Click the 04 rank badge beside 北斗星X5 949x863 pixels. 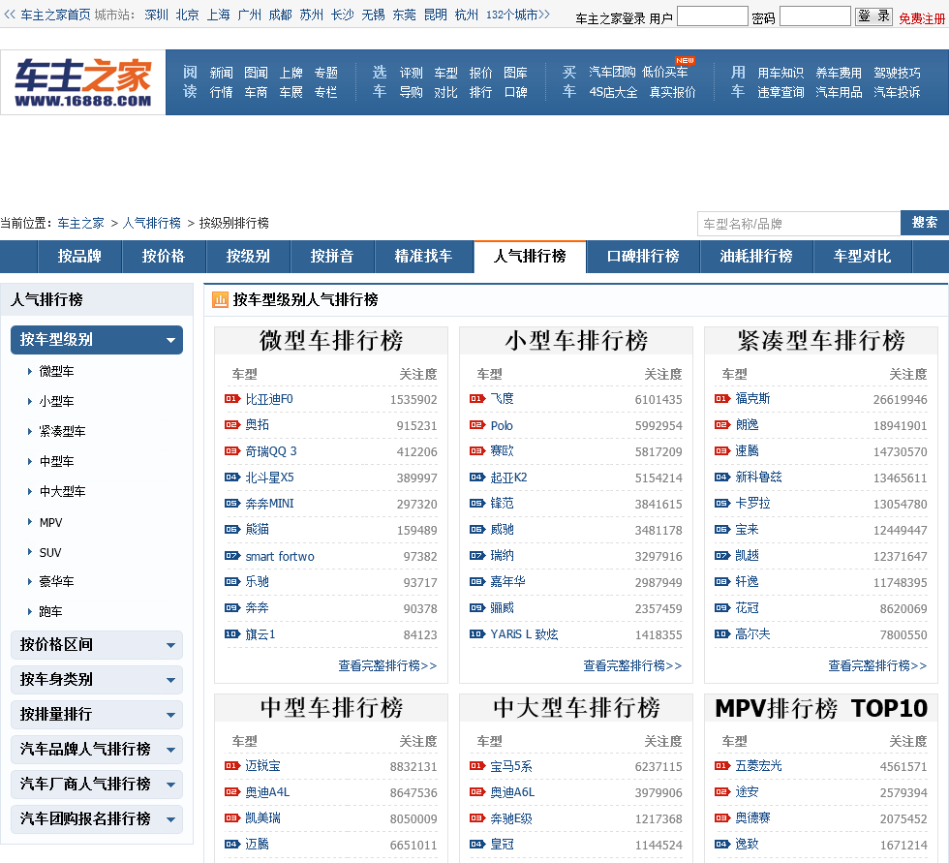click(x=232, y=477)
